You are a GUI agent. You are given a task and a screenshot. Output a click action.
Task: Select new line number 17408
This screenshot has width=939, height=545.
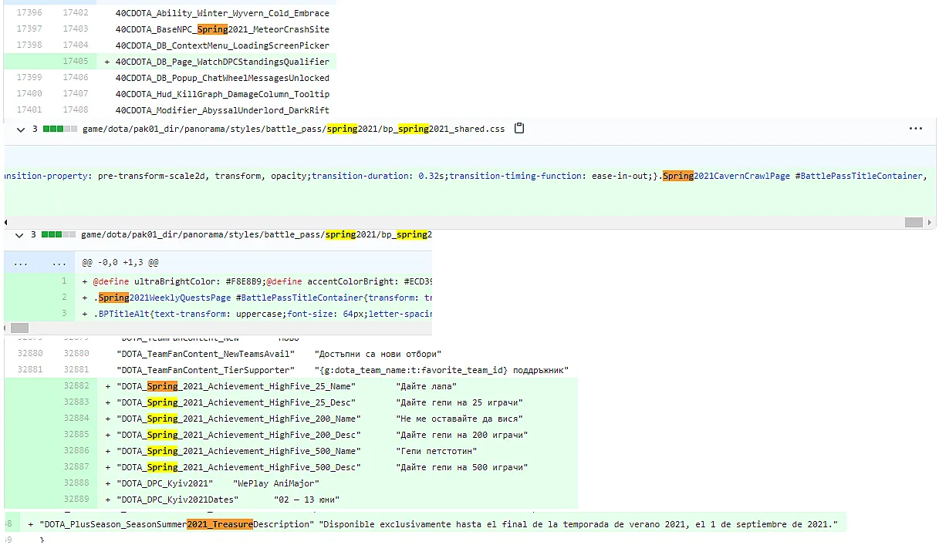point(76,110)
